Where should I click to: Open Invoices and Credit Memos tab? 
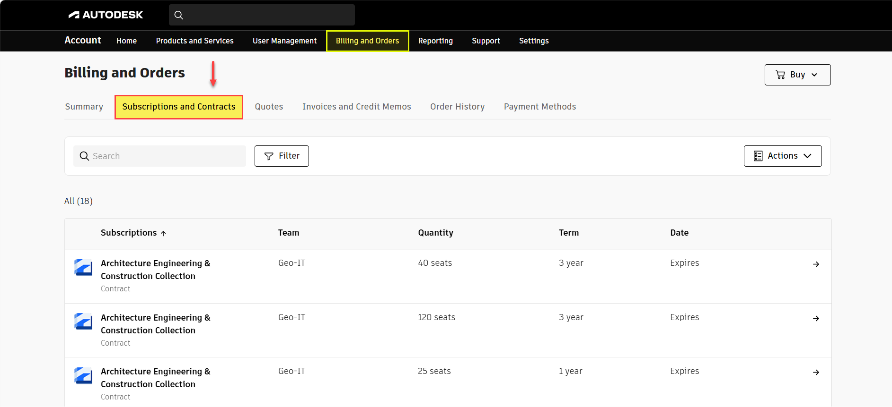tap(357, 107)
